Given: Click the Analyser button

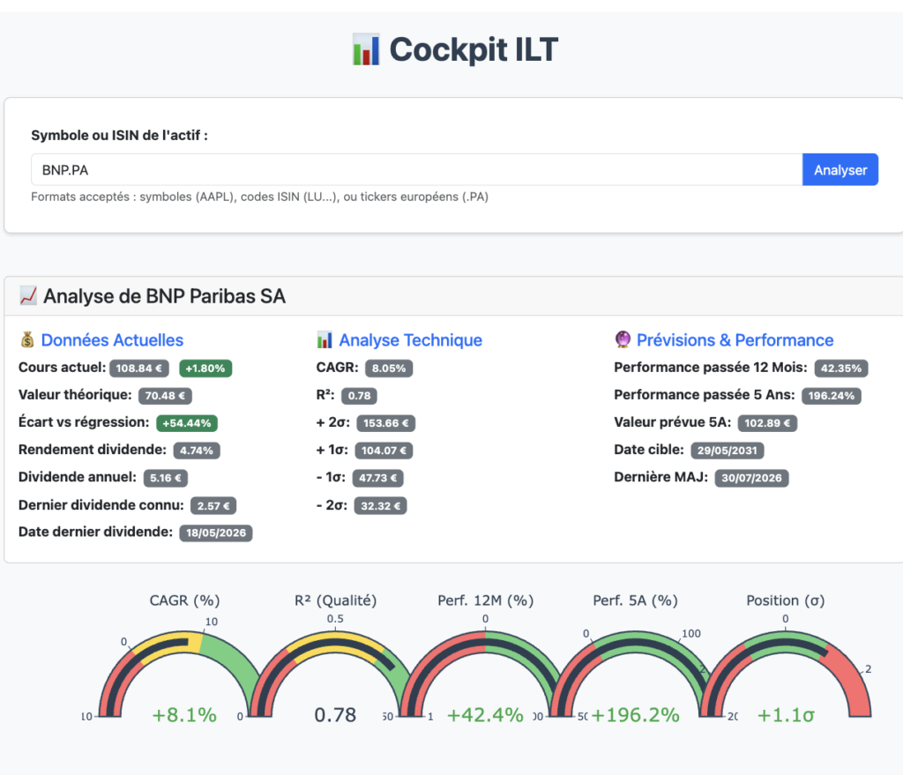Looking at the screenshot, I should point(840,170).
